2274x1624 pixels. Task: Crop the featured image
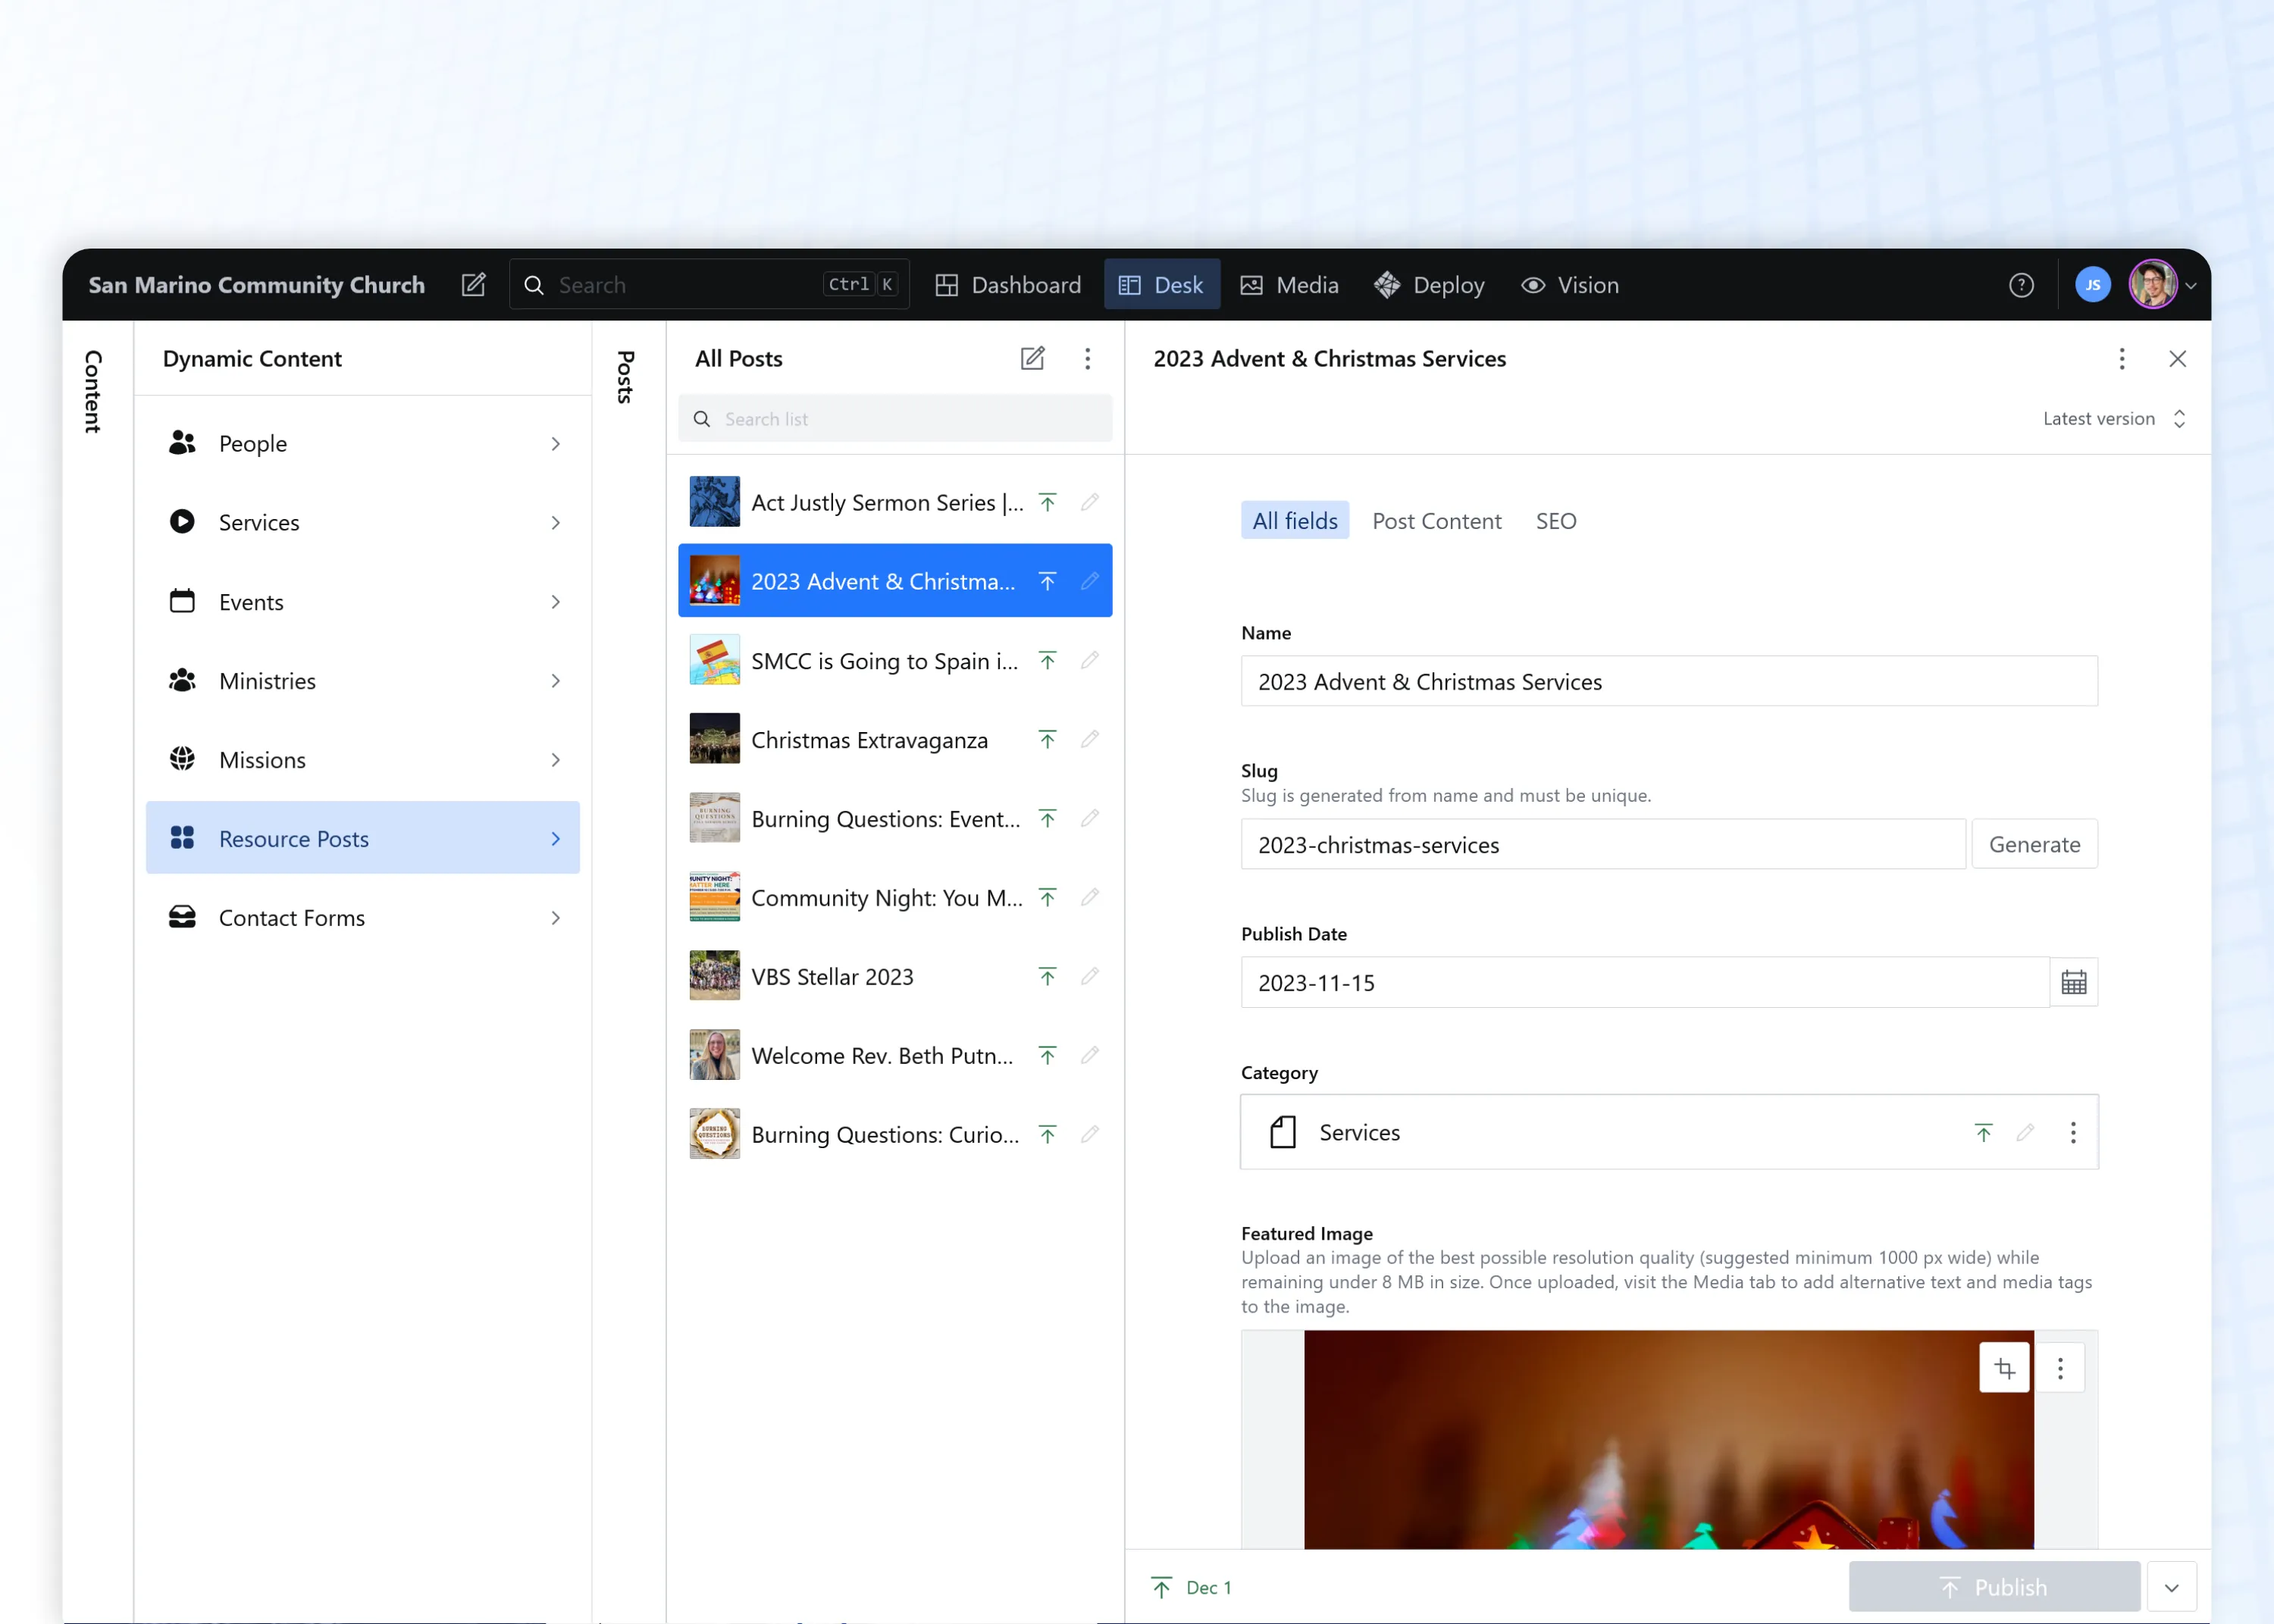coord(2004,1367)
